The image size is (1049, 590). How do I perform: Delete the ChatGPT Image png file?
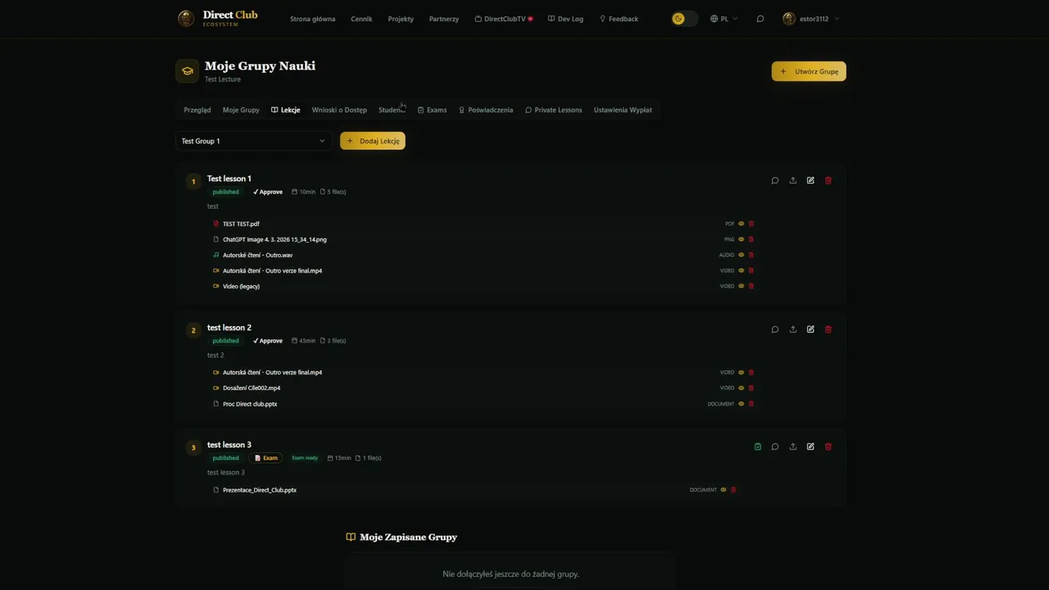(751, 239)
